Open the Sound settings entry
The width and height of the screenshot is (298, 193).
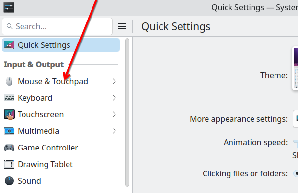point(61,181)
